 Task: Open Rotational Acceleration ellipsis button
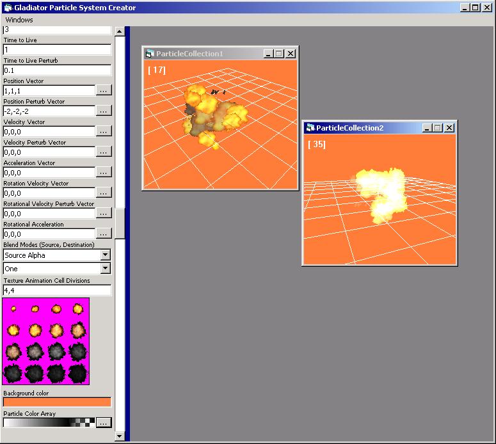[x=104, y=234]
